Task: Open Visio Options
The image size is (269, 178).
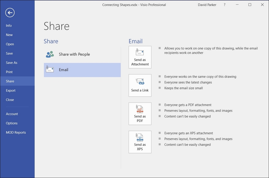Action: click(x=17, y=123)
